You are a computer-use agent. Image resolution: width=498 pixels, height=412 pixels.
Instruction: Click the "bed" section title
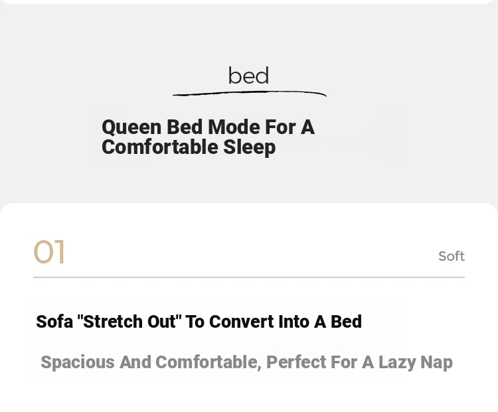[x=249, y=76]
